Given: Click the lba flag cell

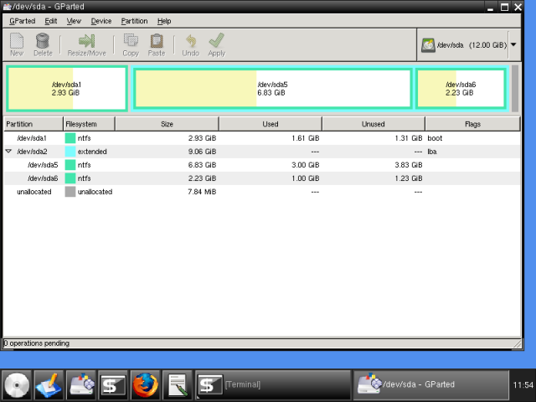Looking at the screenshot, I should (432, 152).
